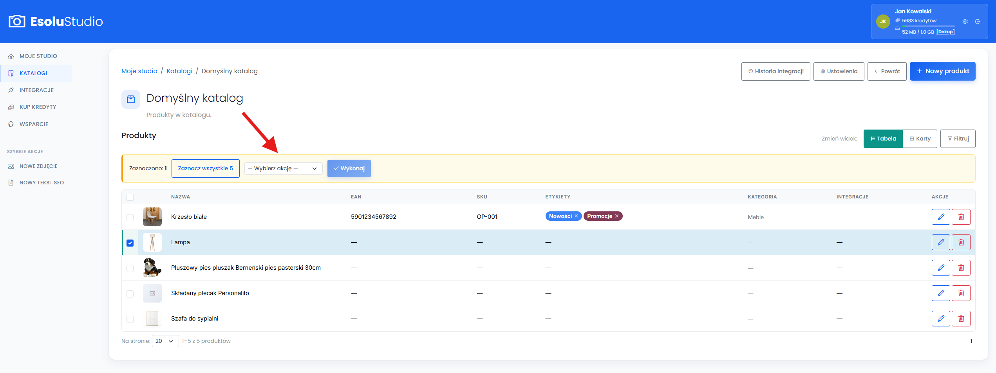Expand the Na stronie page-size dropdown
The width and height of the screenshot is (996, 373).
point(165,341)
